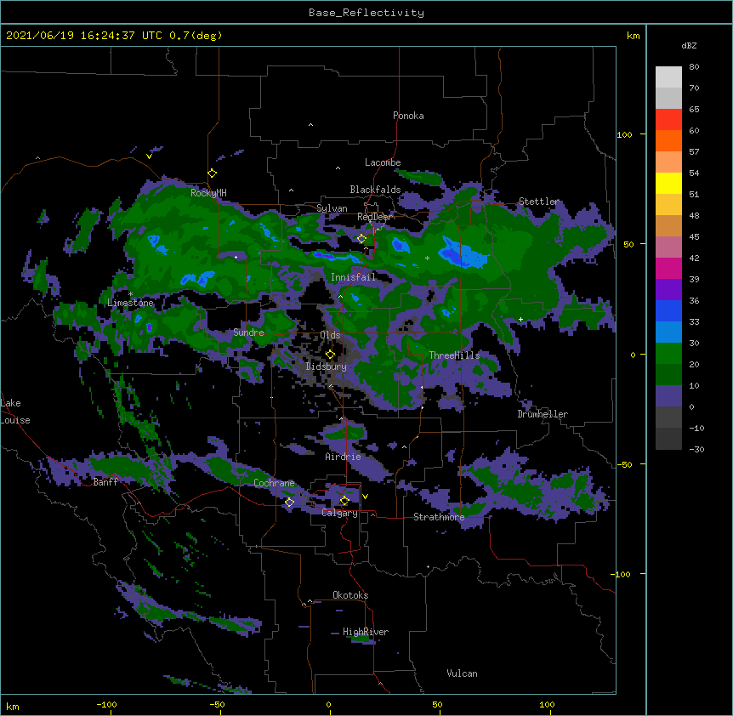Click the yellow V marker northwest of RockyMH
This screenshot has width=733, height=716.
click(x=149, y=156)
